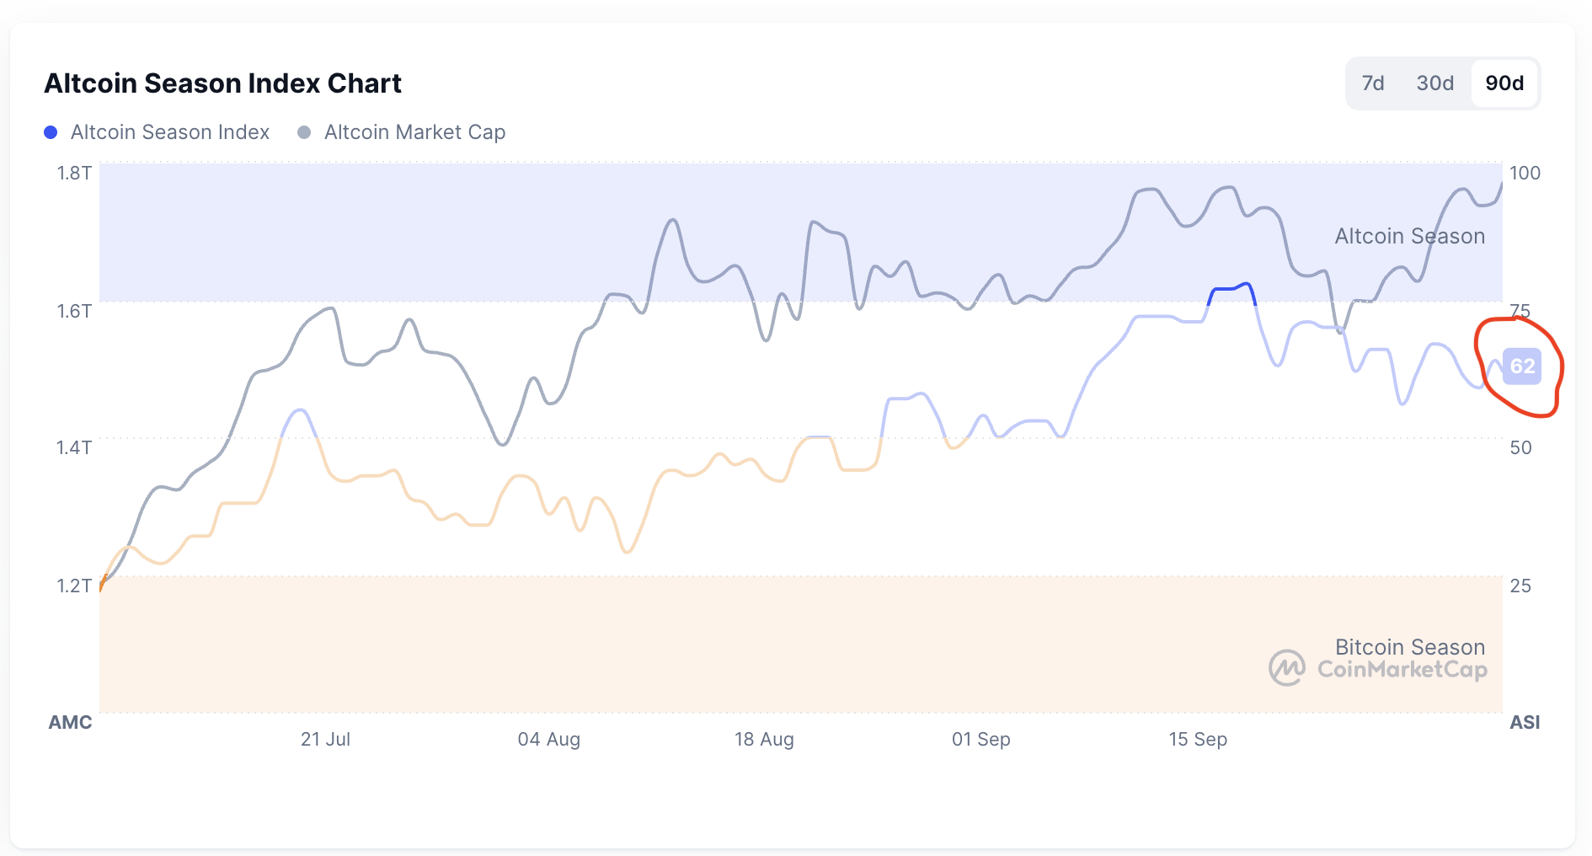Click the Bitcoin Season zone label
1592x856 pixels.
pyautogui.click(x=1409, y=647)
